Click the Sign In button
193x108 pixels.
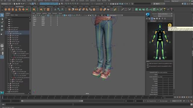(157, 4)
